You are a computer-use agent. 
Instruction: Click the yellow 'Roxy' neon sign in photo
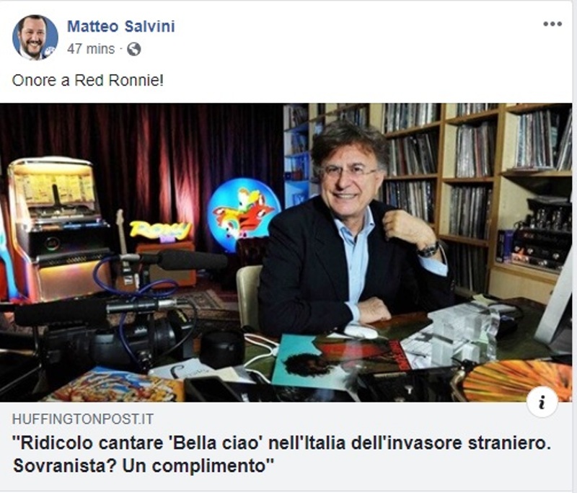[160, 231]
